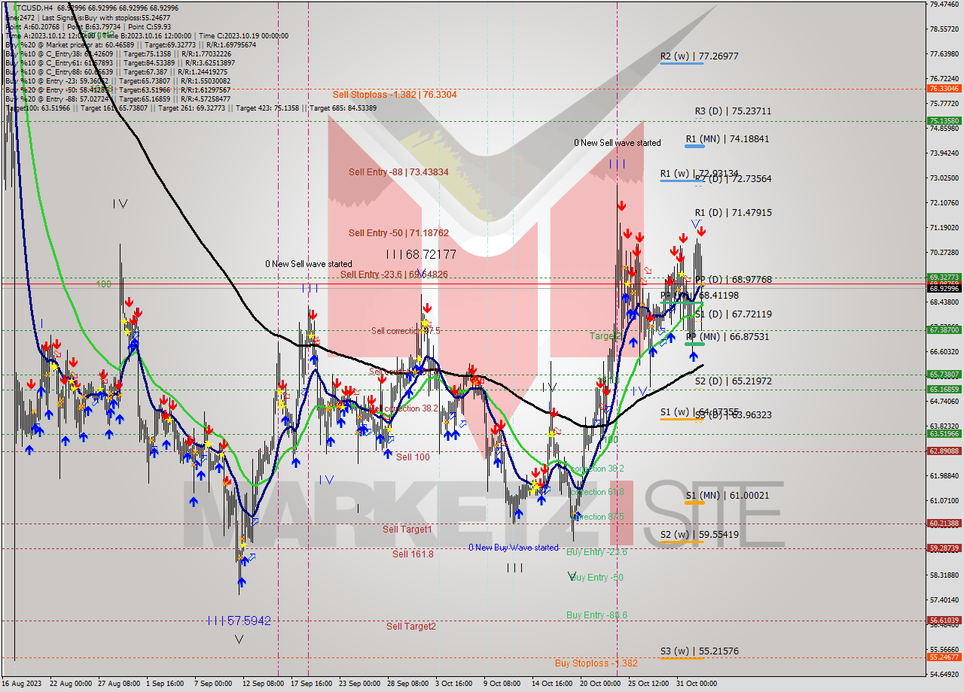Click the 54.64920 price scale value
Screen dimensions: 964x692
[944, 674]
